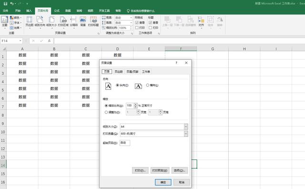Cancel (取消) the Page Setup dialog
This screenshot has width=305, height=189.
click(182, 182)
